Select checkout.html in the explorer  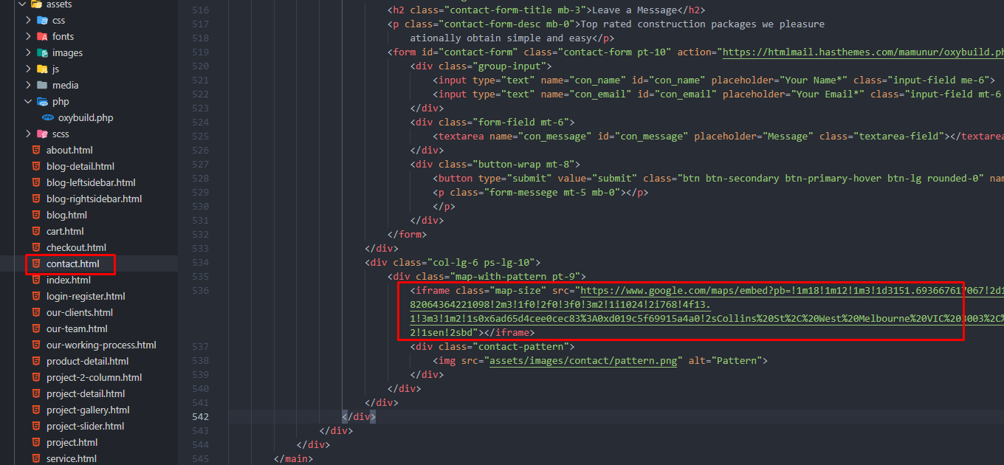(x=76, y=248)
